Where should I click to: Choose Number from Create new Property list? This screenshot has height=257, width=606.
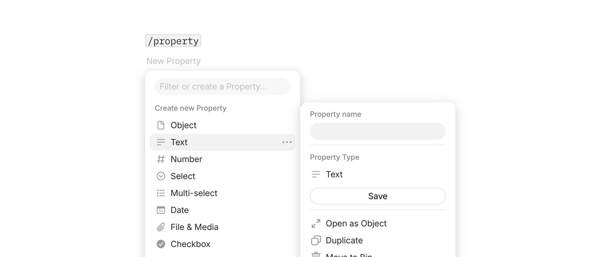point(223,159)
